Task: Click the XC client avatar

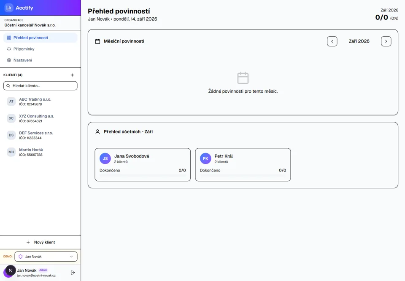Action: tap(11, 118)
